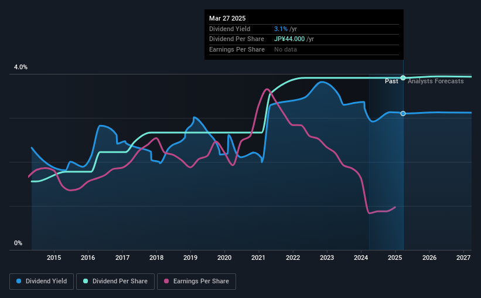Click the 2022 x-axis label
481x298 pixels.
coord(293,258)
